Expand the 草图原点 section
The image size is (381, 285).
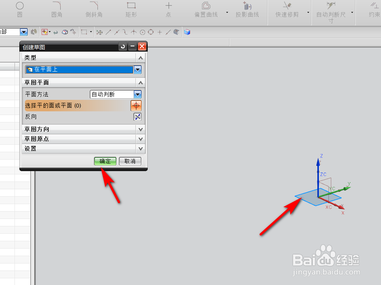coord(140,139)
